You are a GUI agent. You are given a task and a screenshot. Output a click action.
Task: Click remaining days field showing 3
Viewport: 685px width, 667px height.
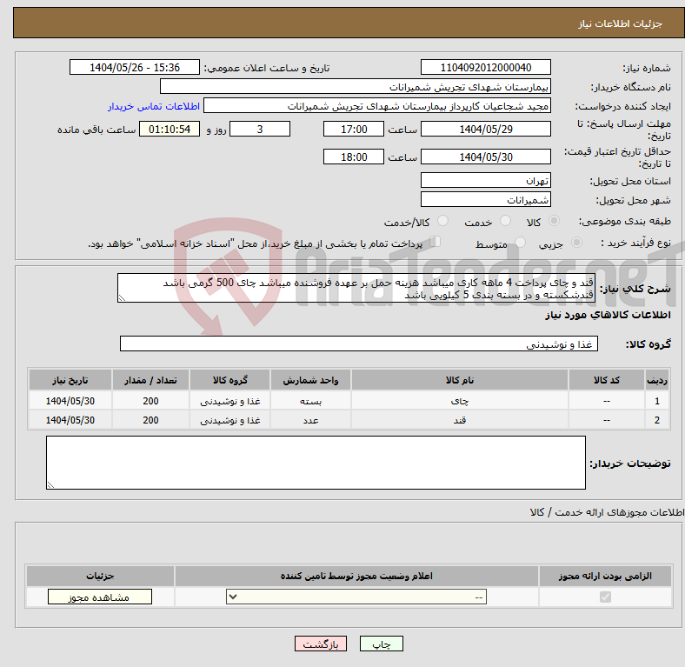[260, 129]
